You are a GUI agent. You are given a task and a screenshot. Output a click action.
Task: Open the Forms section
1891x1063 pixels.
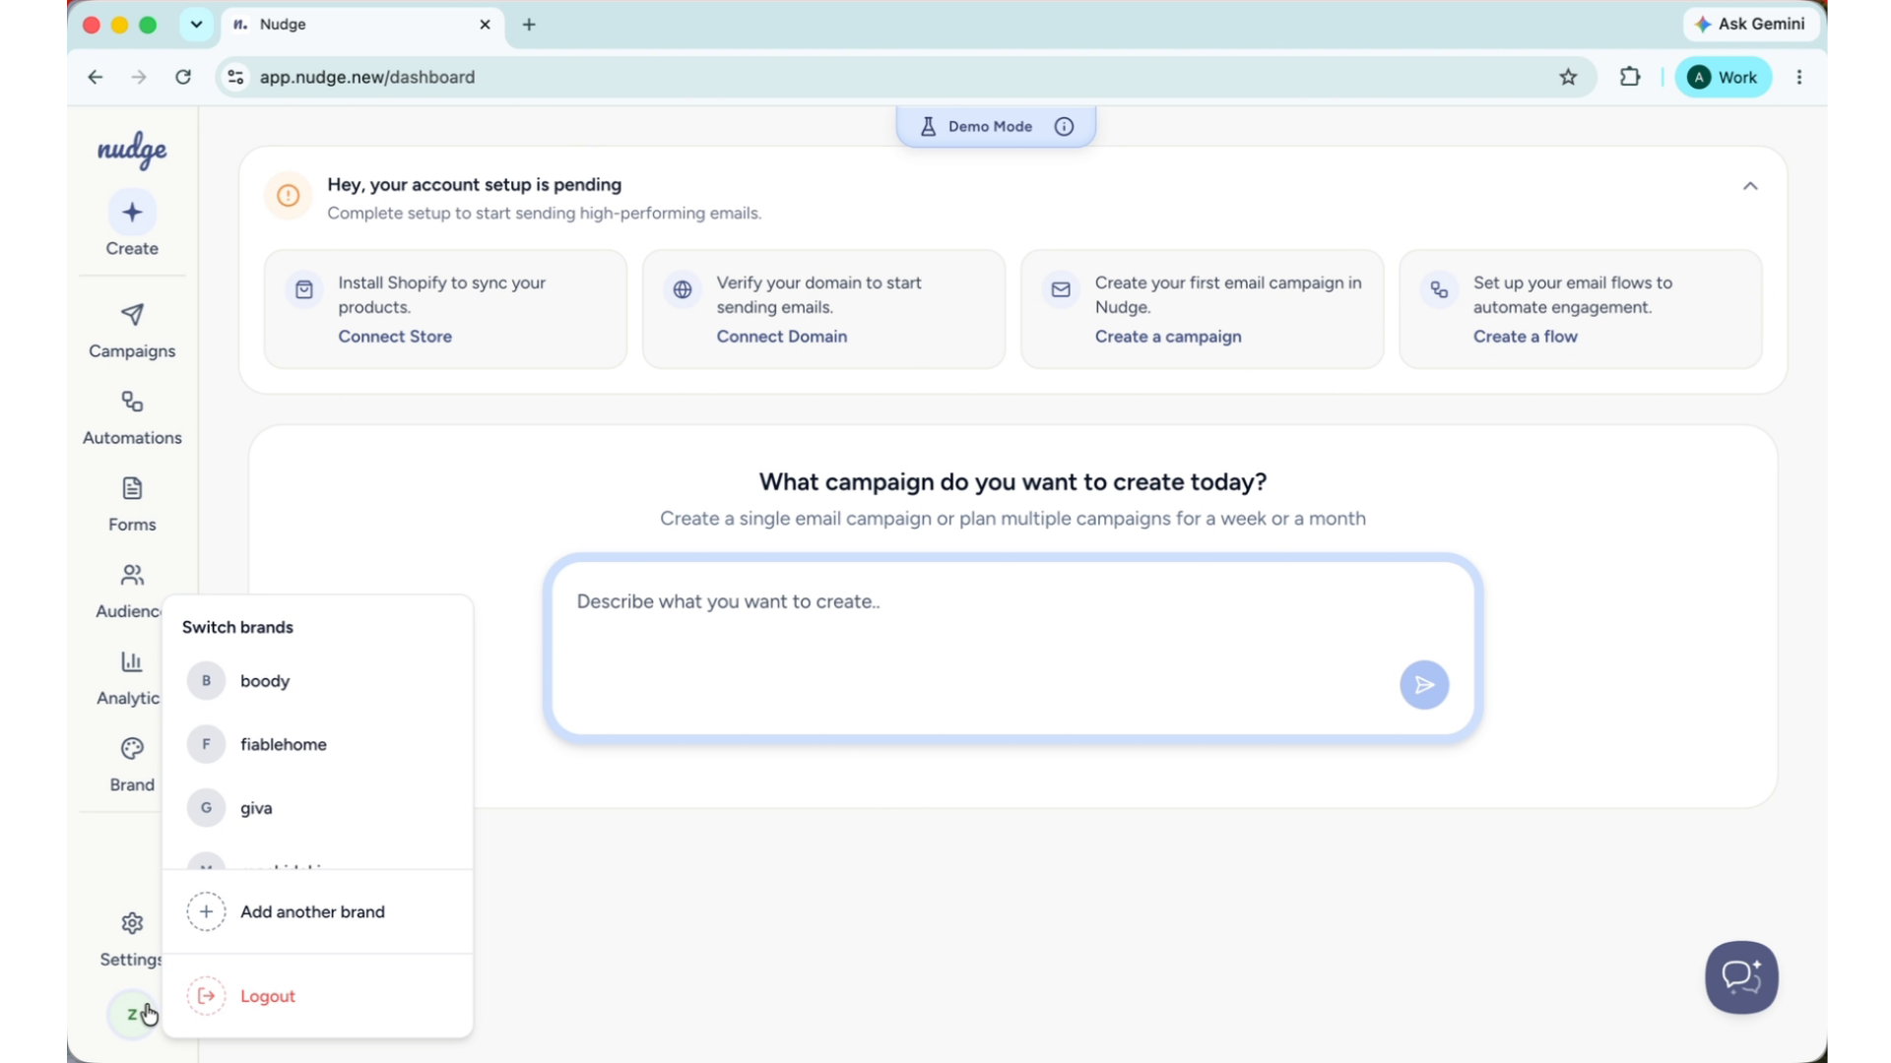click(132, 504)
